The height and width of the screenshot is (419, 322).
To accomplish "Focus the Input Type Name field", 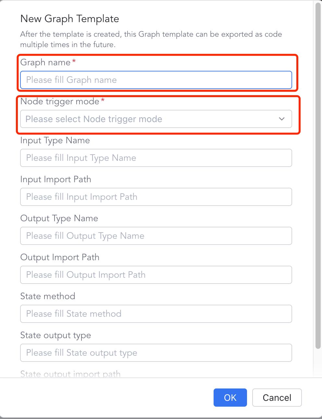I will (156, 158).
